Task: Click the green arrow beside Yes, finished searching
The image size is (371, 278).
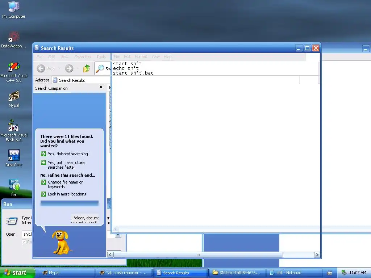Action: tap(43, 154)
